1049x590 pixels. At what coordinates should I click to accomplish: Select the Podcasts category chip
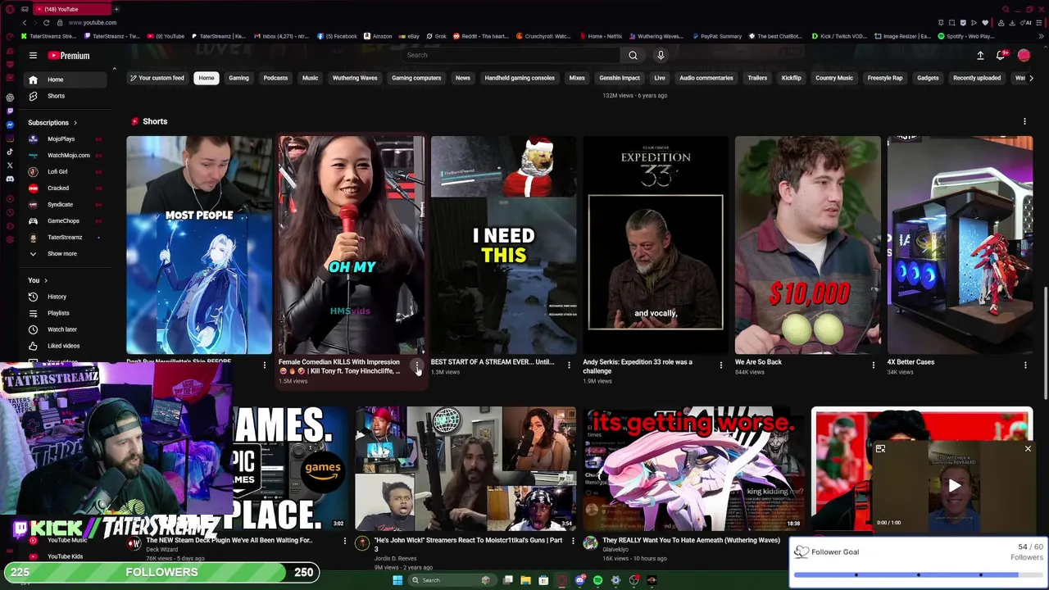click(275, 78)
